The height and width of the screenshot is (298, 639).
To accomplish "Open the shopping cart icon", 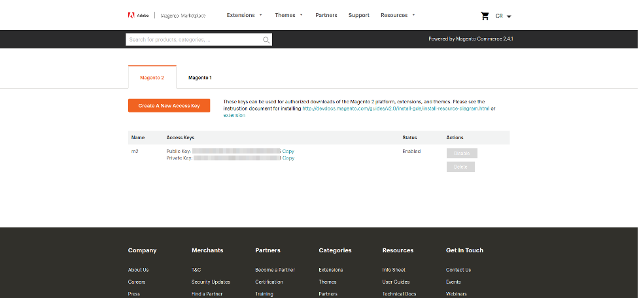I will [485, 16].
